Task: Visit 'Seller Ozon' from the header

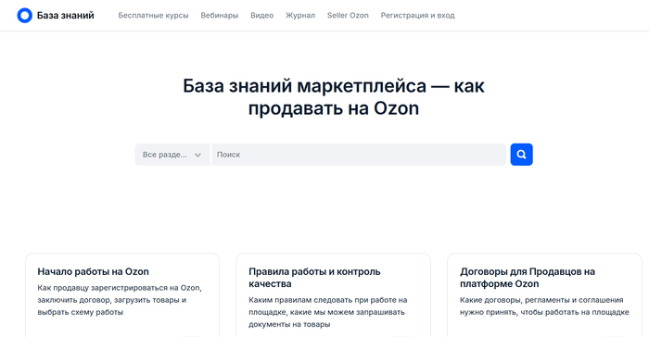Action: [x=348, y=16]
